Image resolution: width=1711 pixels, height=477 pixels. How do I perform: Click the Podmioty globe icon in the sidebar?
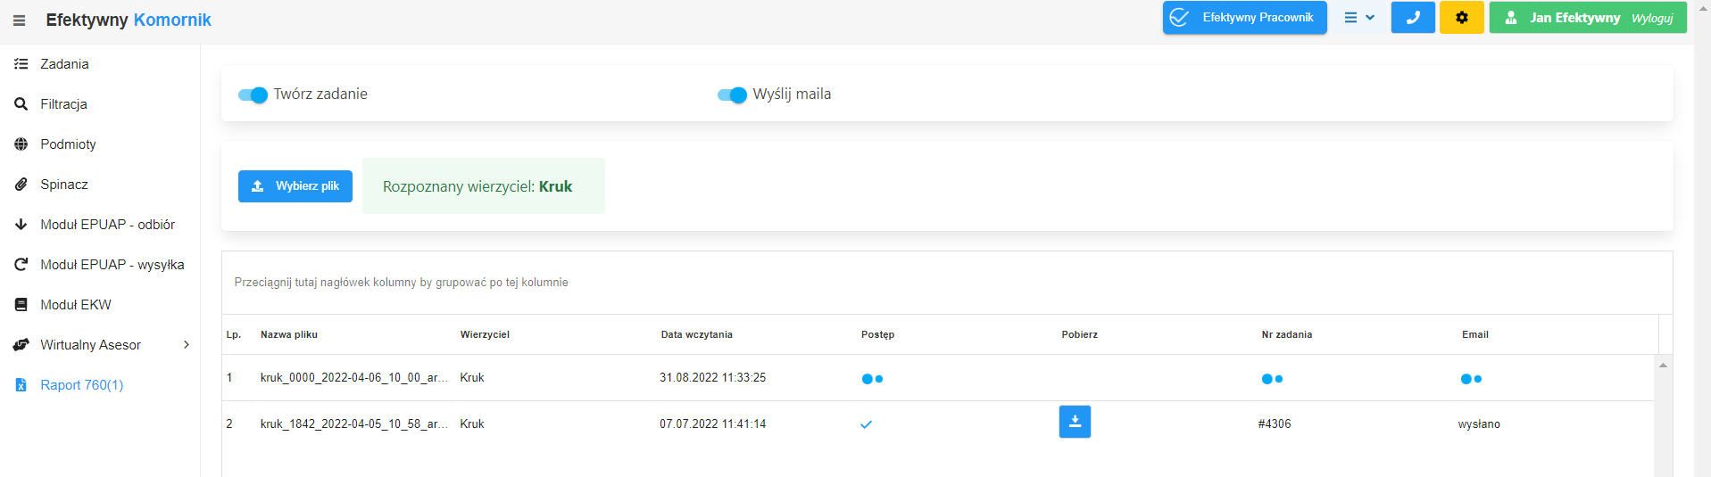tap(21, 144)
